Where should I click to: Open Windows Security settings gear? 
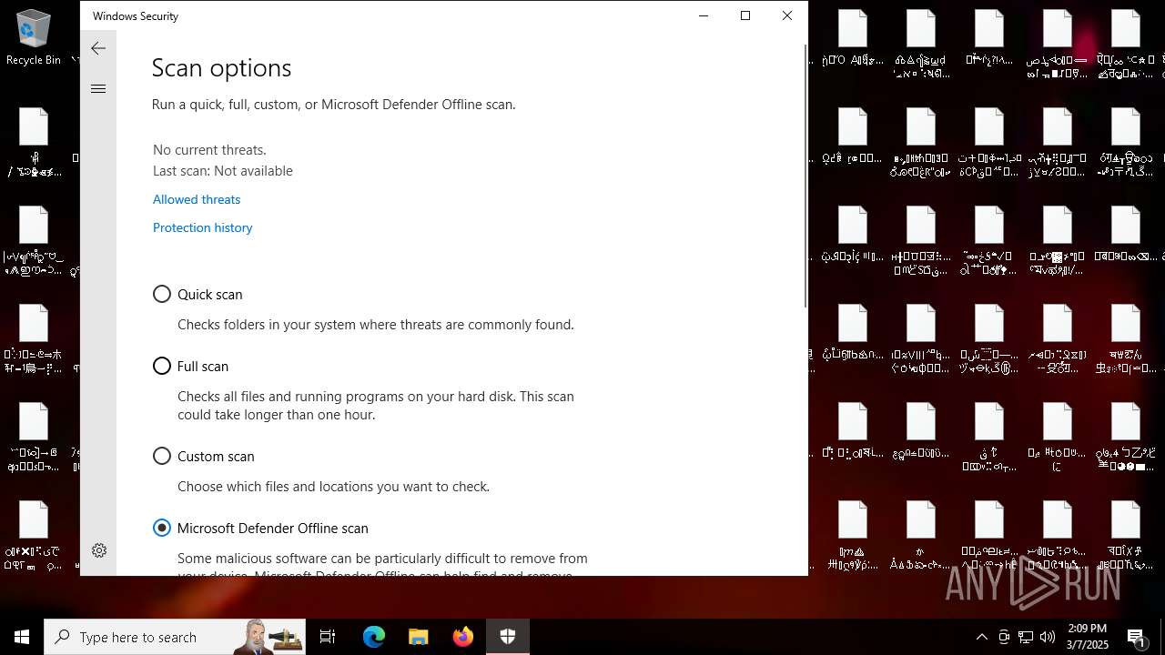pos(99,550)
